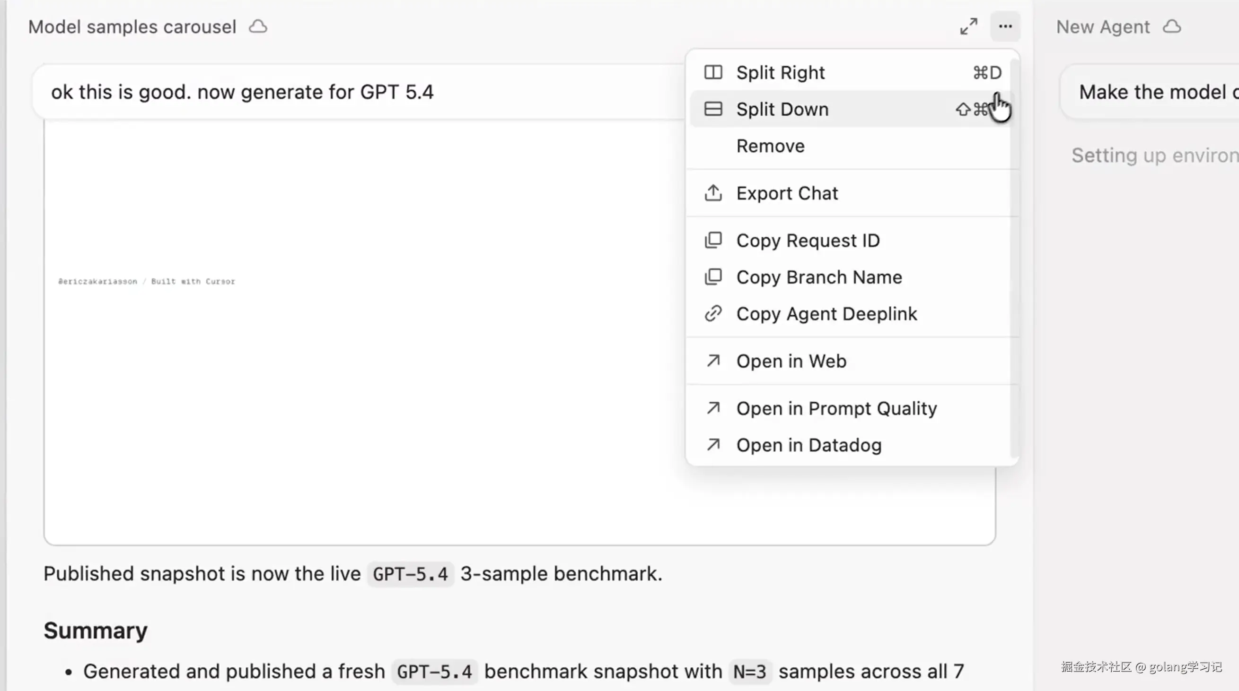The image size is (1239, 691).
Task: Select the Copy Agent Deeplink option
Action: point(827,314)
